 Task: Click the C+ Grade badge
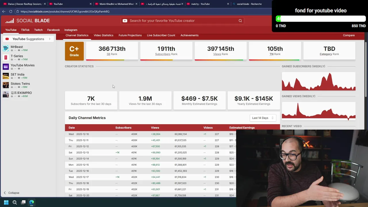pyautogui.click(x=74, y=51)
